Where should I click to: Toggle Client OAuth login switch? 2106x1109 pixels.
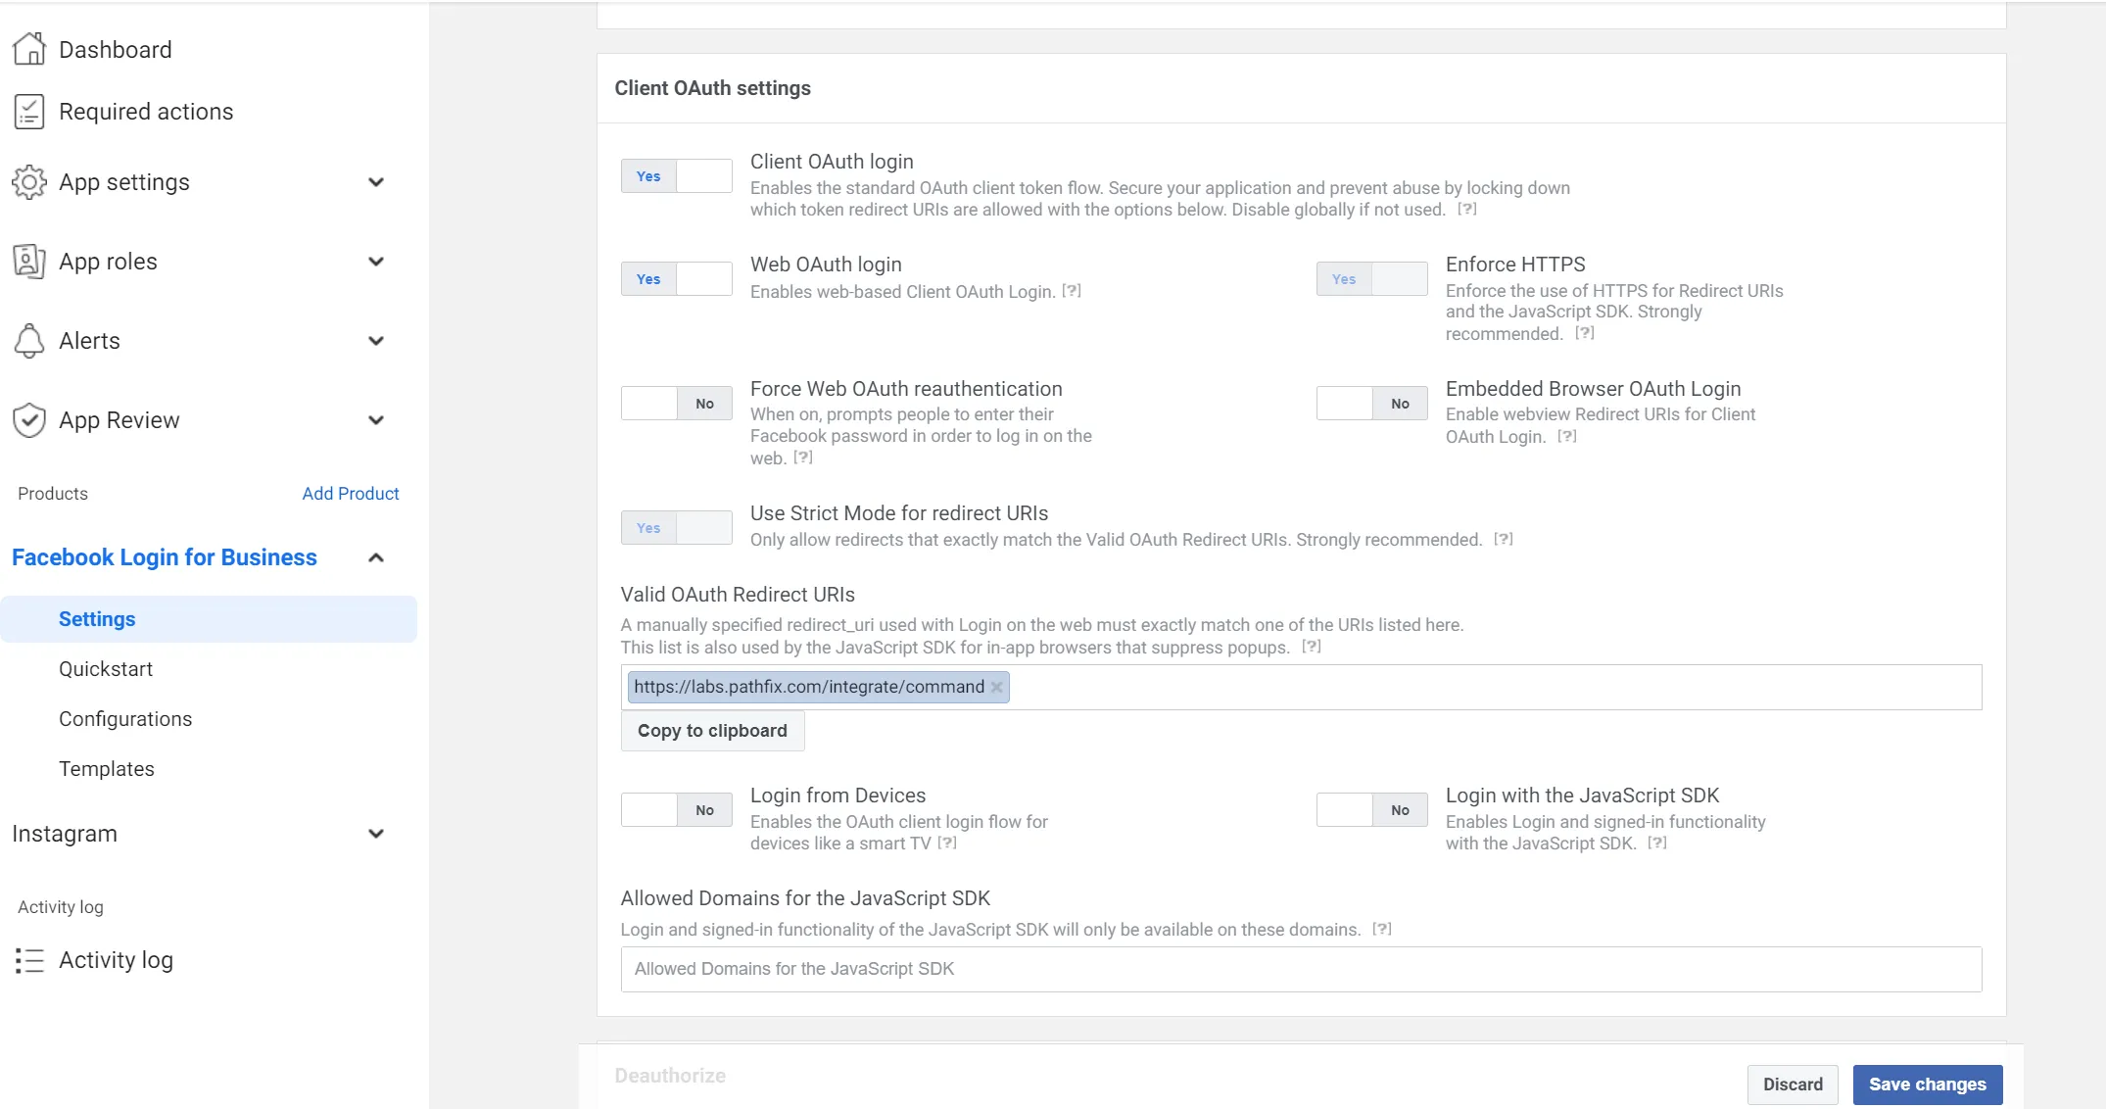pos(677,176)
